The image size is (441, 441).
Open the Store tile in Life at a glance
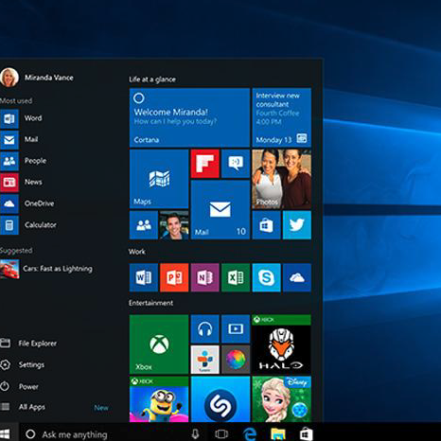(x=266, y=225)
